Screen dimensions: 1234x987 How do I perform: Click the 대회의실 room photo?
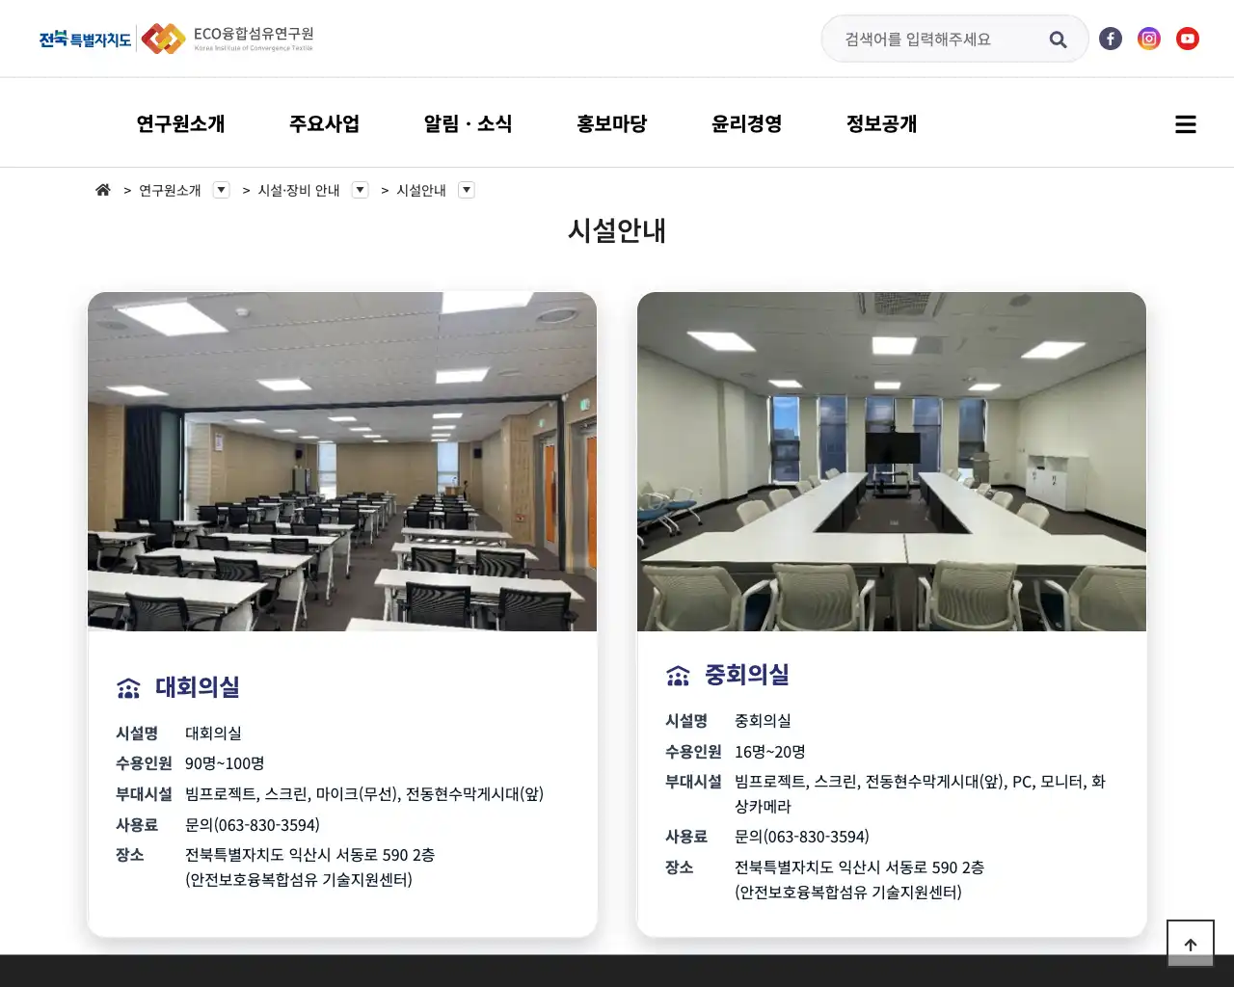[x=342, y=462]
